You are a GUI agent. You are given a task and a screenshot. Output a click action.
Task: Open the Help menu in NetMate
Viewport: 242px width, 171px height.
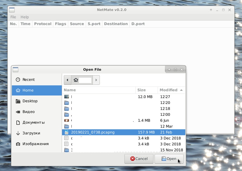tap(25, 17)
